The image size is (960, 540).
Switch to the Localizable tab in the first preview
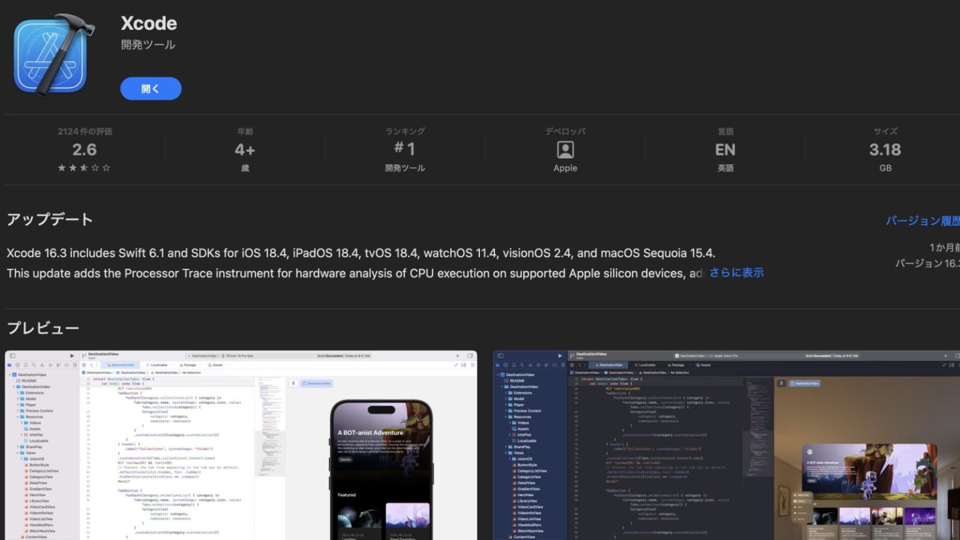tap(157, 365)
